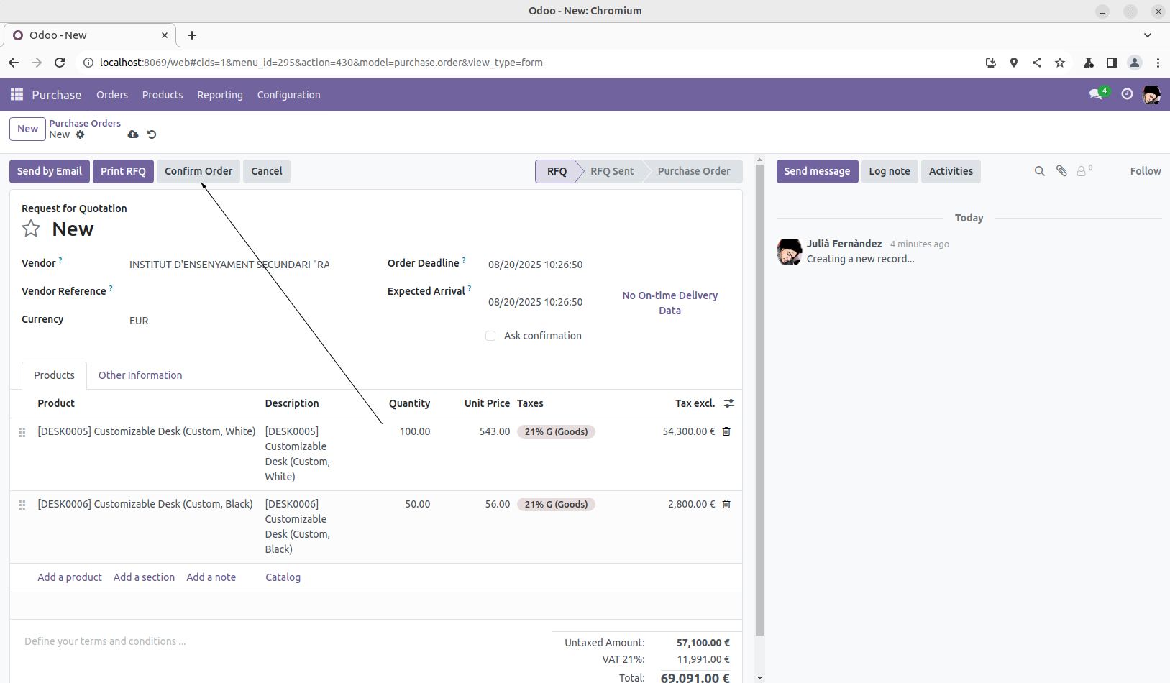This screenshot has height=683, width=1170.
Task: Switch to the Other Information tab
Action: pos(140,375)
